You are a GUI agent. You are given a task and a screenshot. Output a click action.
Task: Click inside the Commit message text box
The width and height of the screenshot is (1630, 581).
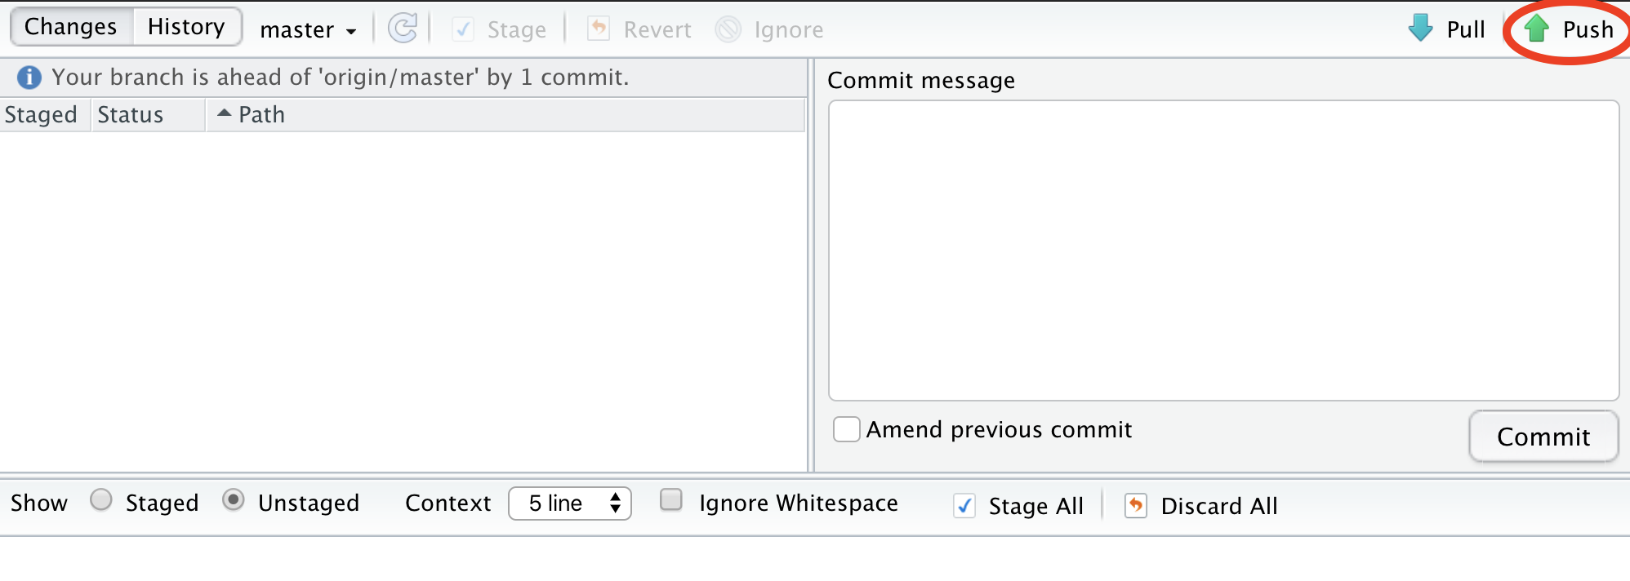(x=1223, y=251)
